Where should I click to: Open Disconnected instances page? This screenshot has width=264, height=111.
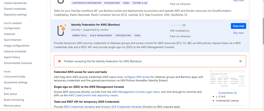click(x=18, y=63)
